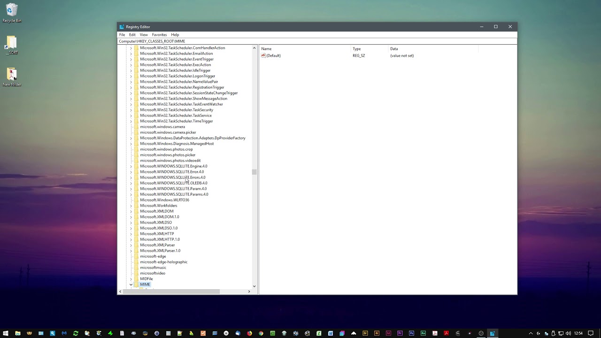Expand the Microsoft.XMLDOM key
The image size is (601, 338).
point(131,211)
